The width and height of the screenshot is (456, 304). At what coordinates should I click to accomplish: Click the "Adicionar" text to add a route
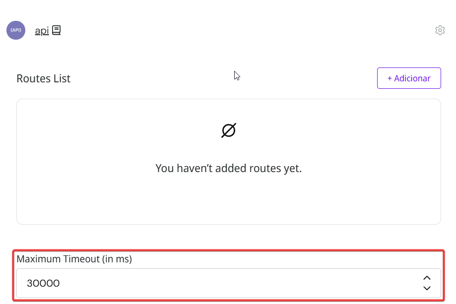click(x=412, y=78)
